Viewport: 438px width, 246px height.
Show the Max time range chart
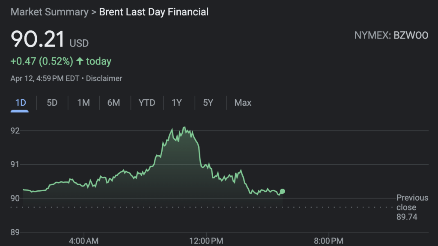pos(243,103)
